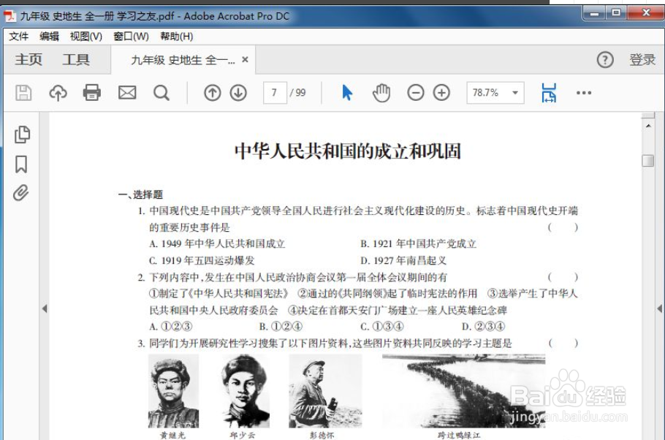665x440 pixels.
Task: Click the 登录 sign-in button
Action: click(x=643, y=60)
